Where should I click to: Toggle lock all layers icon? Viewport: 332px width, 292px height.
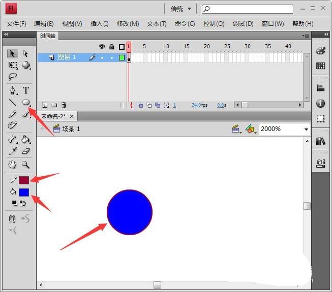click(111, 47)
